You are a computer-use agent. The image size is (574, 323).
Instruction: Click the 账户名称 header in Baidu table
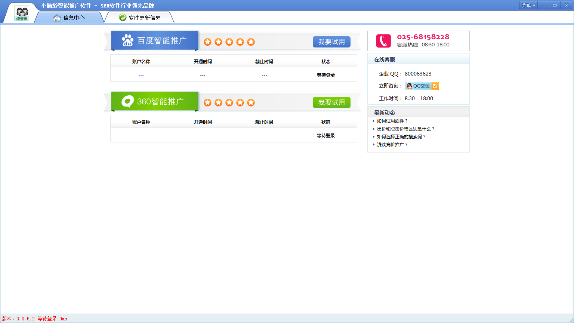[x=141, y=62]
